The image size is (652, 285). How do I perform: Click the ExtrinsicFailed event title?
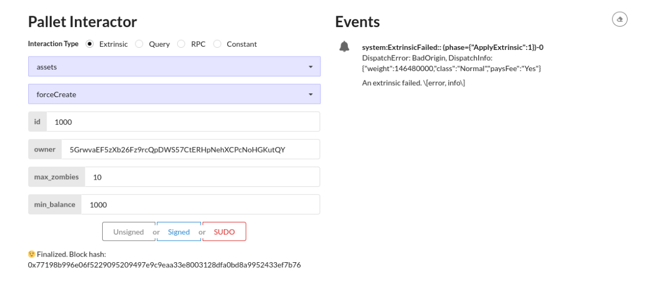coord(453,47)
